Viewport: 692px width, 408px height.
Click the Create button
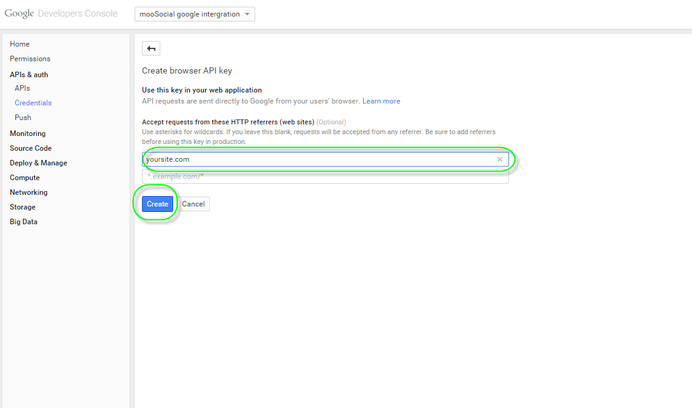[x=157, y=204]
